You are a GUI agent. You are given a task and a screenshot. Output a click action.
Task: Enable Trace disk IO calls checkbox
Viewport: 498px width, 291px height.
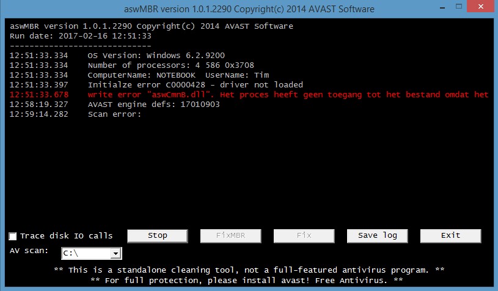click(13, 236)
